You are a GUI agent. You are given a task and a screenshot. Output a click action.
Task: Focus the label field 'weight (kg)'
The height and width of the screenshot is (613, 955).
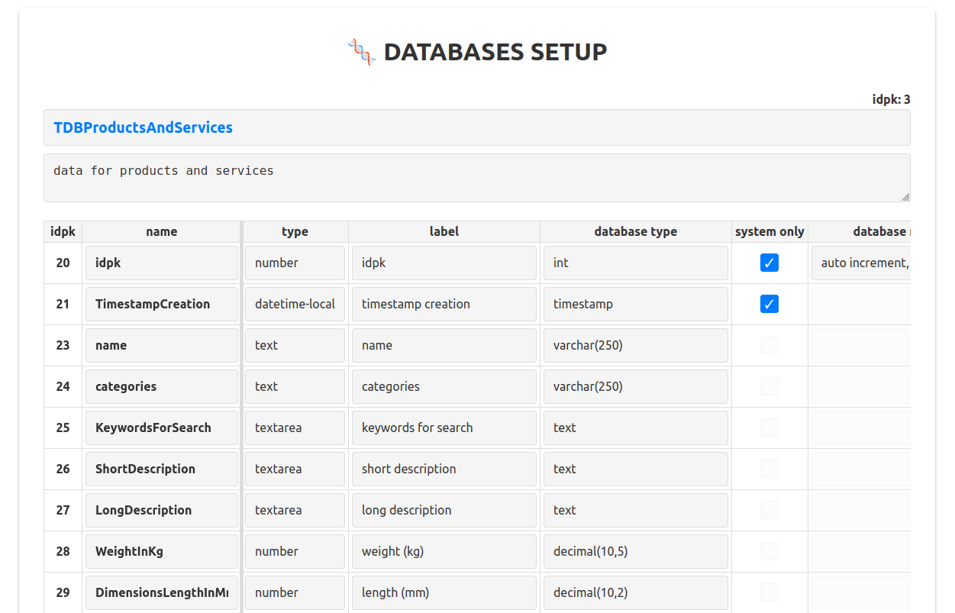pos(444,551)
